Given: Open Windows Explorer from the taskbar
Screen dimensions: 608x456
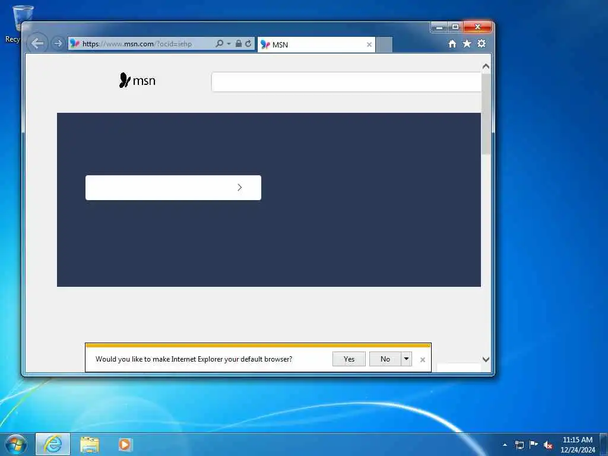Looking at the screenshot, I should [90, 445].
